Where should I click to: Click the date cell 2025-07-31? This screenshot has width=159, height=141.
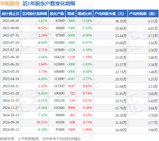point(11,35)
